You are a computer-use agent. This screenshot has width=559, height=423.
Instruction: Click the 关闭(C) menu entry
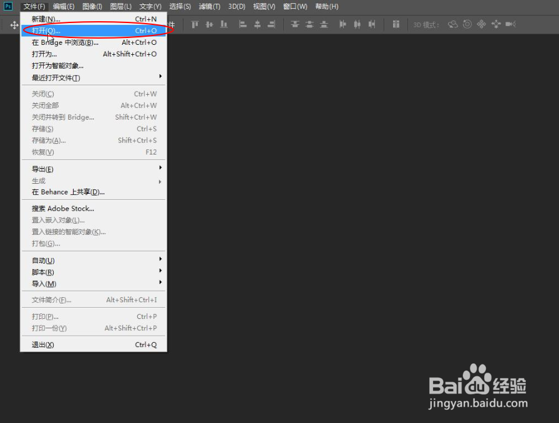94,94
